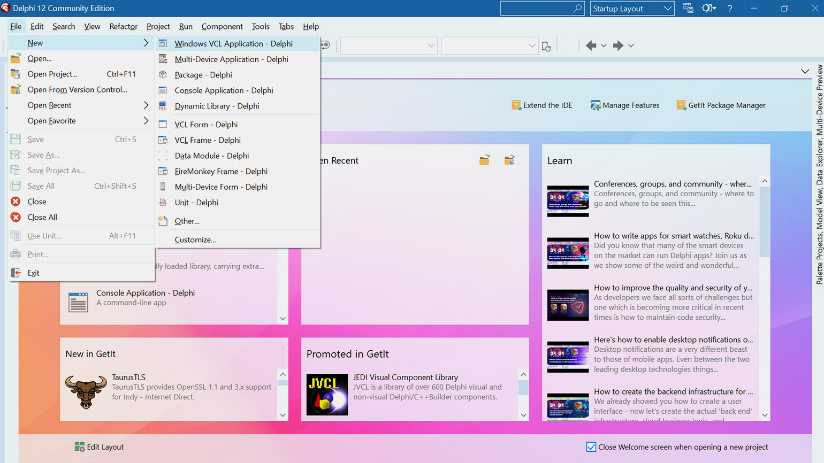824x463 pixels.
Task: Click the Edit Layout icon
Action: [80, 447]
